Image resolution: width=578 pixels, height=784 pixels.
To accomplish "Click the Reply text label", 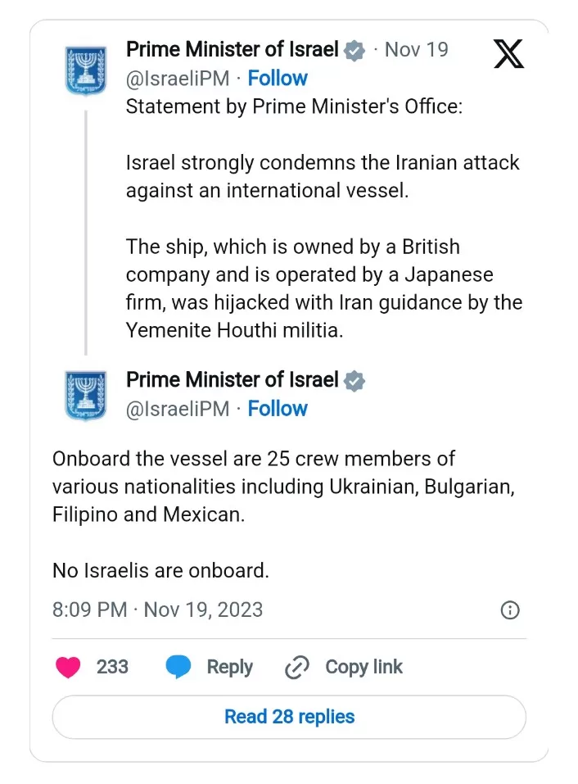I will click(229, 668).
